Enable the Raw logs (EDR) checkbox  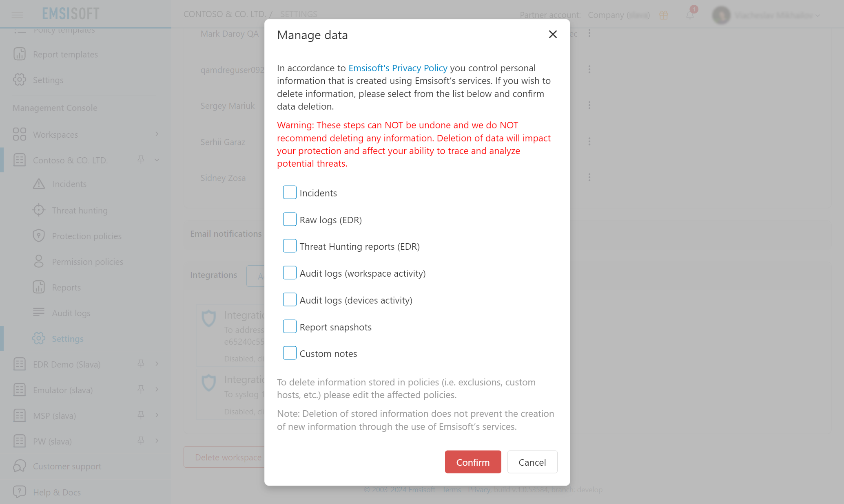point(290,219)
